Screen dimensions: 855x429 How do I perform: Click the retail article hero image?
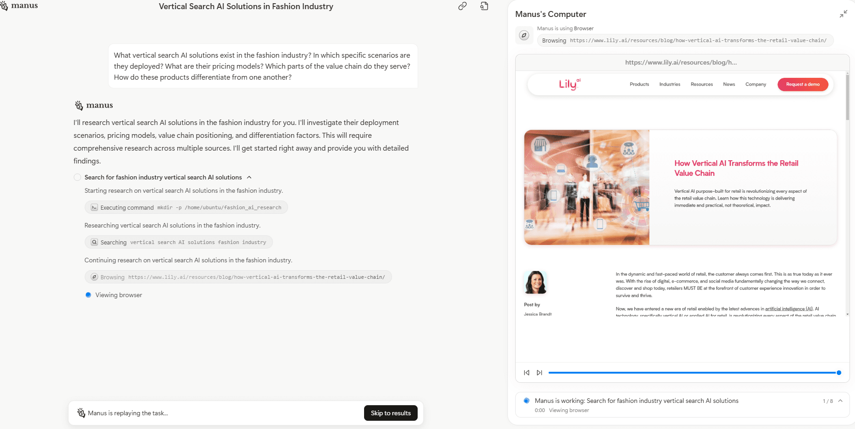point(587,187)
